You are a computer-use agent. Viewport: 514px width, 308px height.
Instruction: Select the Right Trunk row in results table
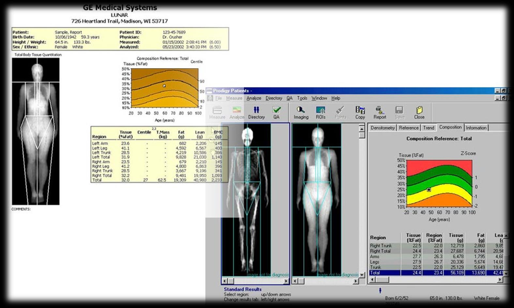pos(436,245)
